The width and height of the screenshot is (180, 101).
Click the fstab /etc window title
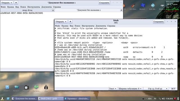click(116, 21)
